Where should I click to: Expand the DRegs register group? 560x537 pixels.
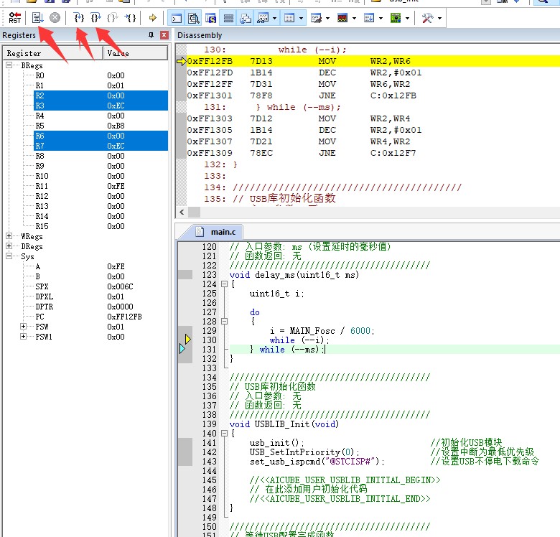pyautogui.click(x=9, y=246)
